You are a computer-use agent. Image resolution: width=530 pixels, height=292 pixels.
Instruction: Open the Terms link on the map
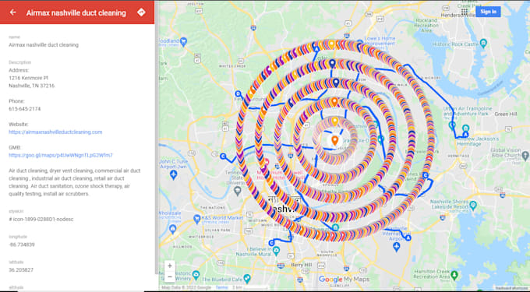pos(221,287)
